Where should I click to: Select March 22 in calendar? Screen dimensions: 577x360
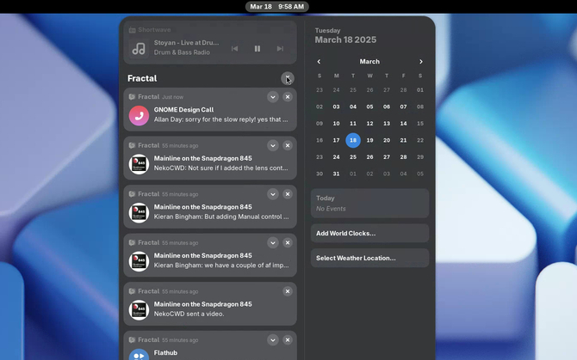point(420,140)
